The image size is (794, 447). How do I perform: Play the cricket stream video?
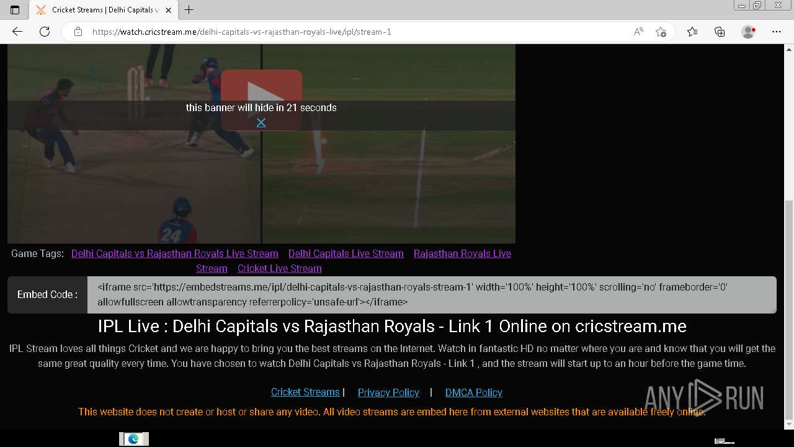(x=261, y=99)
